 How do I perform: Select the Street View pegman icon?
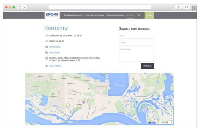pyautogui.click(x=158, y=123)
